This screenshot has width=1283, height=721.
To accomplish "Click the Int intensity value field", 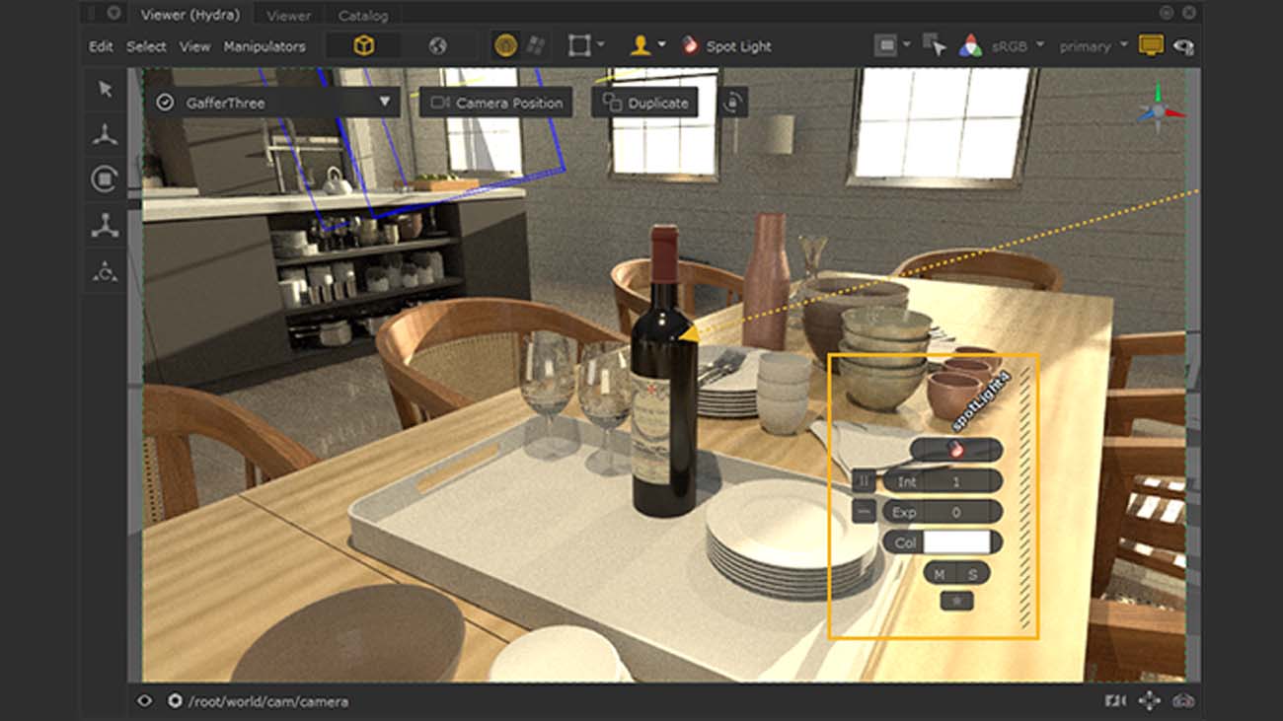I will pos(956,482).
